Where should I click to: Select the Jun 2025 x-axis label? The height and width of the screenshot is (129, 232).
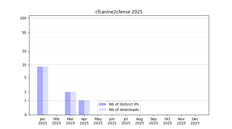point(112,121)
